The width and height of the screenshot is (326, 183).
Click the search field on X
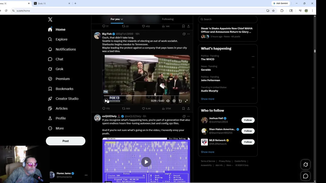tap(228, 19)
